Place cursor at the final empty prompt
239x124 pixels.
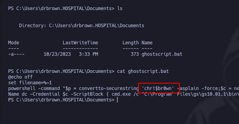point(117,100)
